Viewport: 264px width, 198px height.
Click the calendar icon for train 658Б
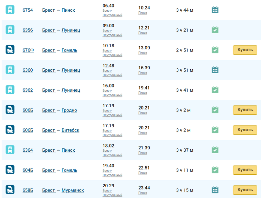pos(215,190)
